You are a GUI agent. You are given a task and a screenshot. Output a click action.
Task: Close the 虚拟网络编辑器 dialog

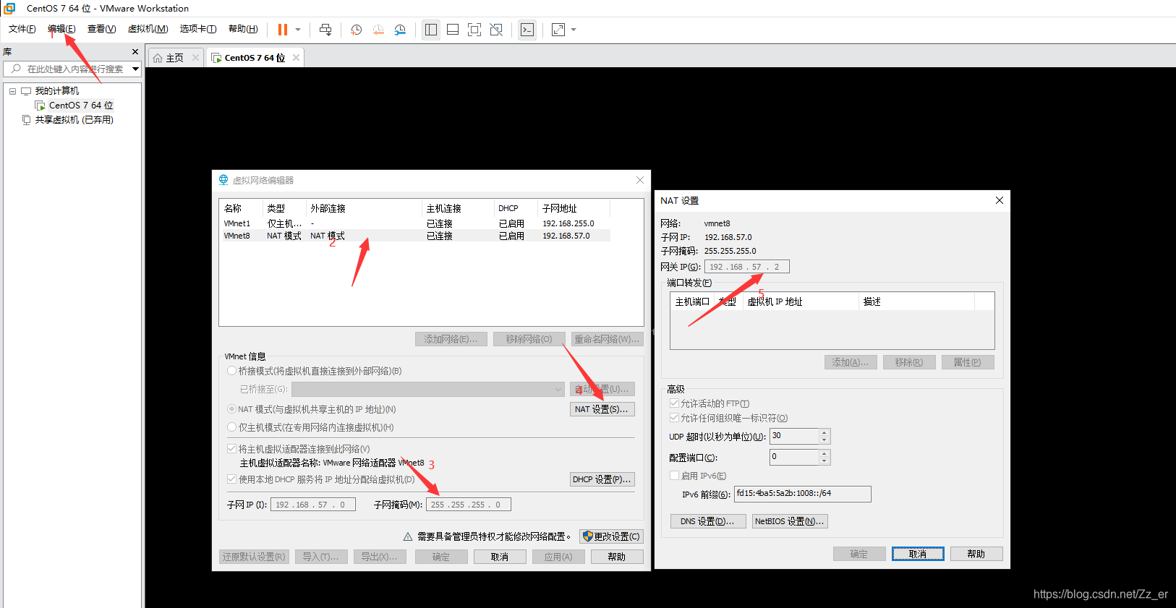pos(639,180)
